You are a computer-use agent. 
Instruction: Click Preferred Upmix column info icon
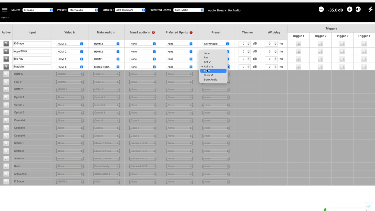tap(191, 32)
